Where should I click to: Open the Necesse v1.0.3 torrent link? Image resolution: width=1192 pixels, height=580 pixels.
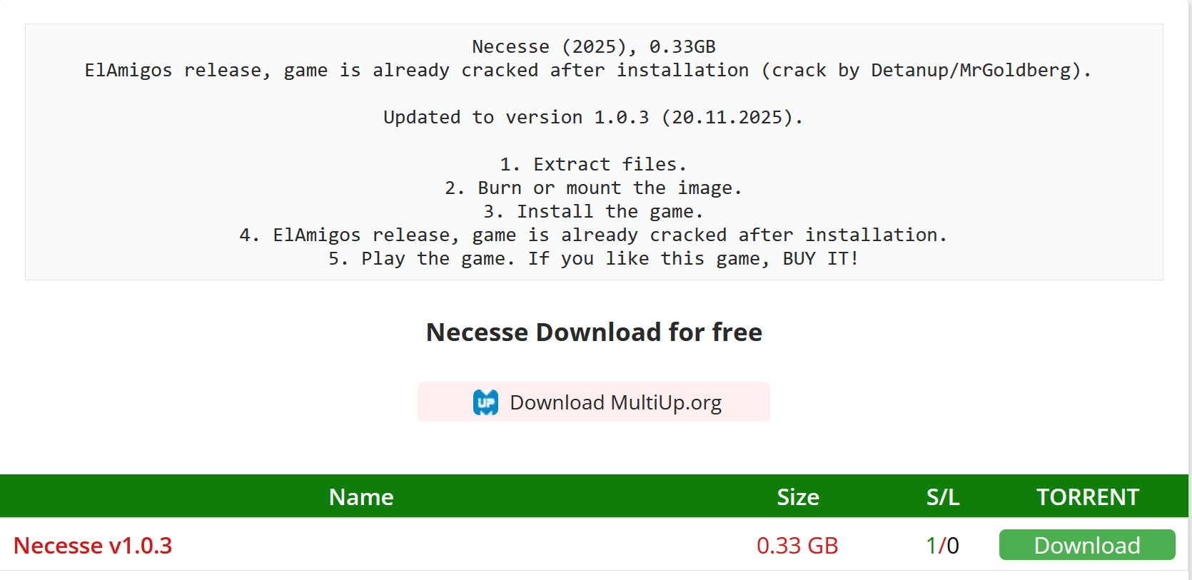(93, 546)
